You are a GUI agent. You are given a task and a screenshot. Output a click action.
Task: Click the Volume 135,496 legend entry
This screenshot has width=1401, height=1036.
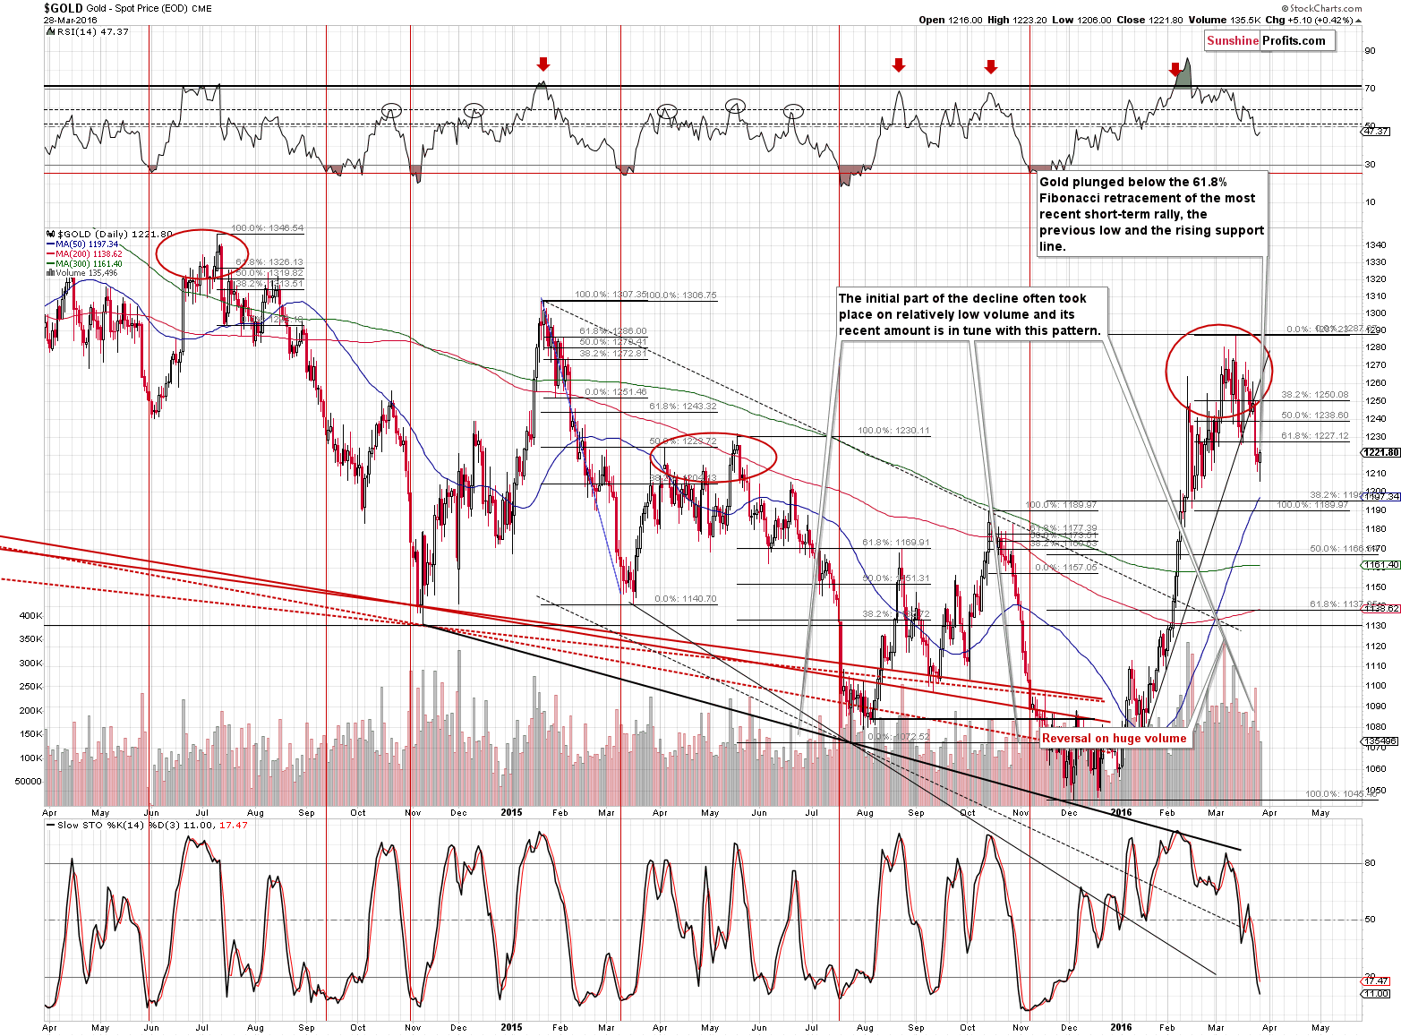pos(81,273)
